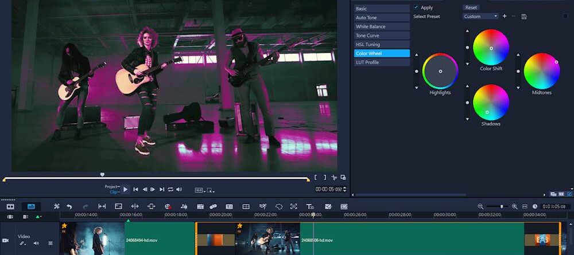Switch to the Tone Curve tab
The height and width of the screenshot is (255, 574).
pos(382,36)
